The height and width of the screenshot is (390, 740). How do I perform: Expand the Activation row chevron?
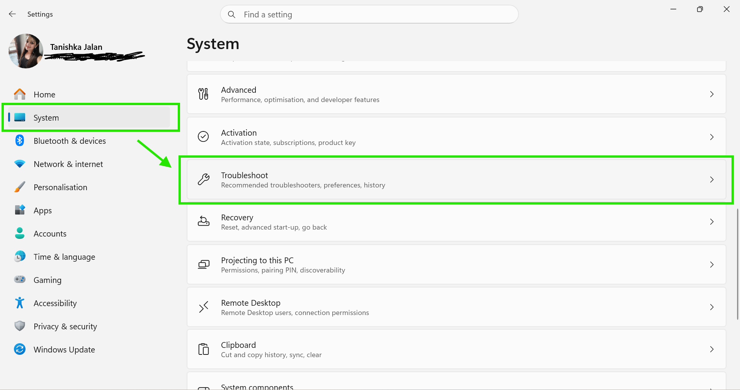coord(712,137)
